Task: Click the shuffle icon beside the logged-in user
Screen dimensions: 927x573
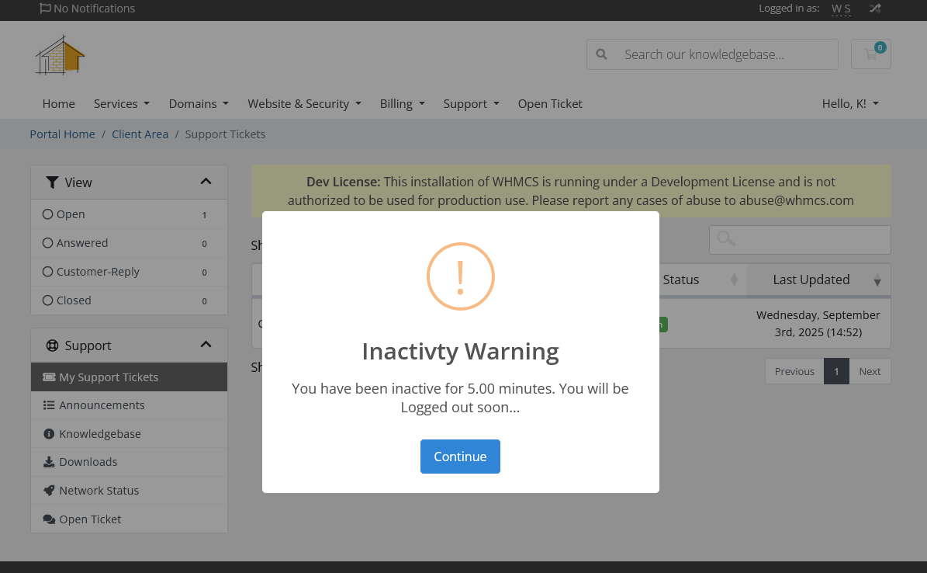Action: [875, 9]
